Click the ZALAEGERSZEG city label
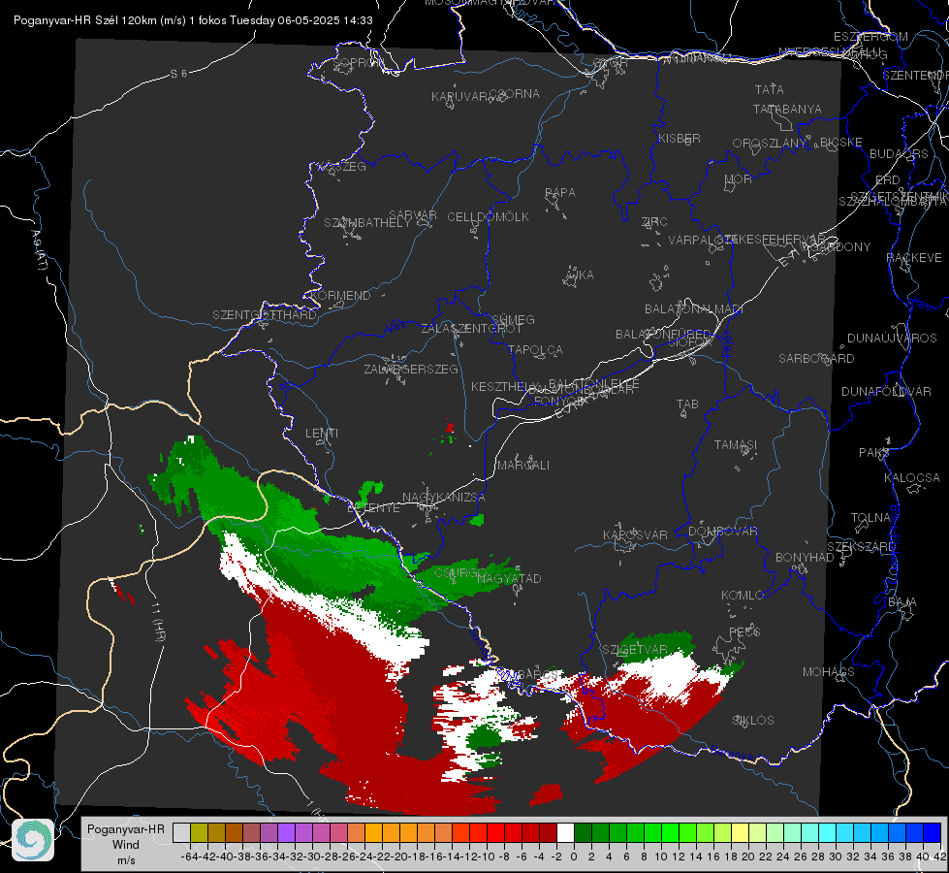This screenshot has height=873, width=949. pos(411,369)
